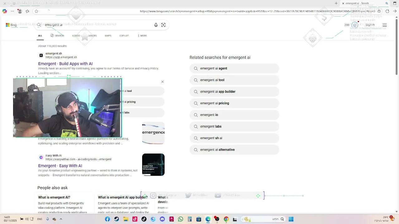Viewport: 399px width, 224px height.
Task: Click the Sign in link
Action: pos(370,25)
